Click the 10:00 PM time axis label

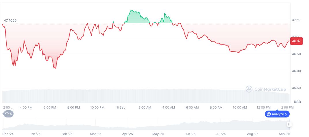click(x=97, y=107)
